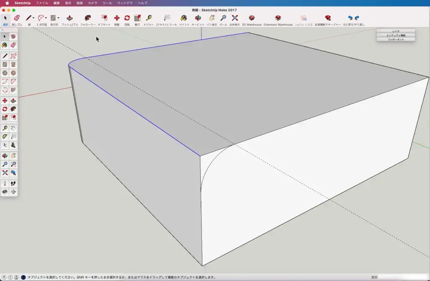Select Walk footprints tool in left palette
Screen dimensions: 430x281
[13, 184]
